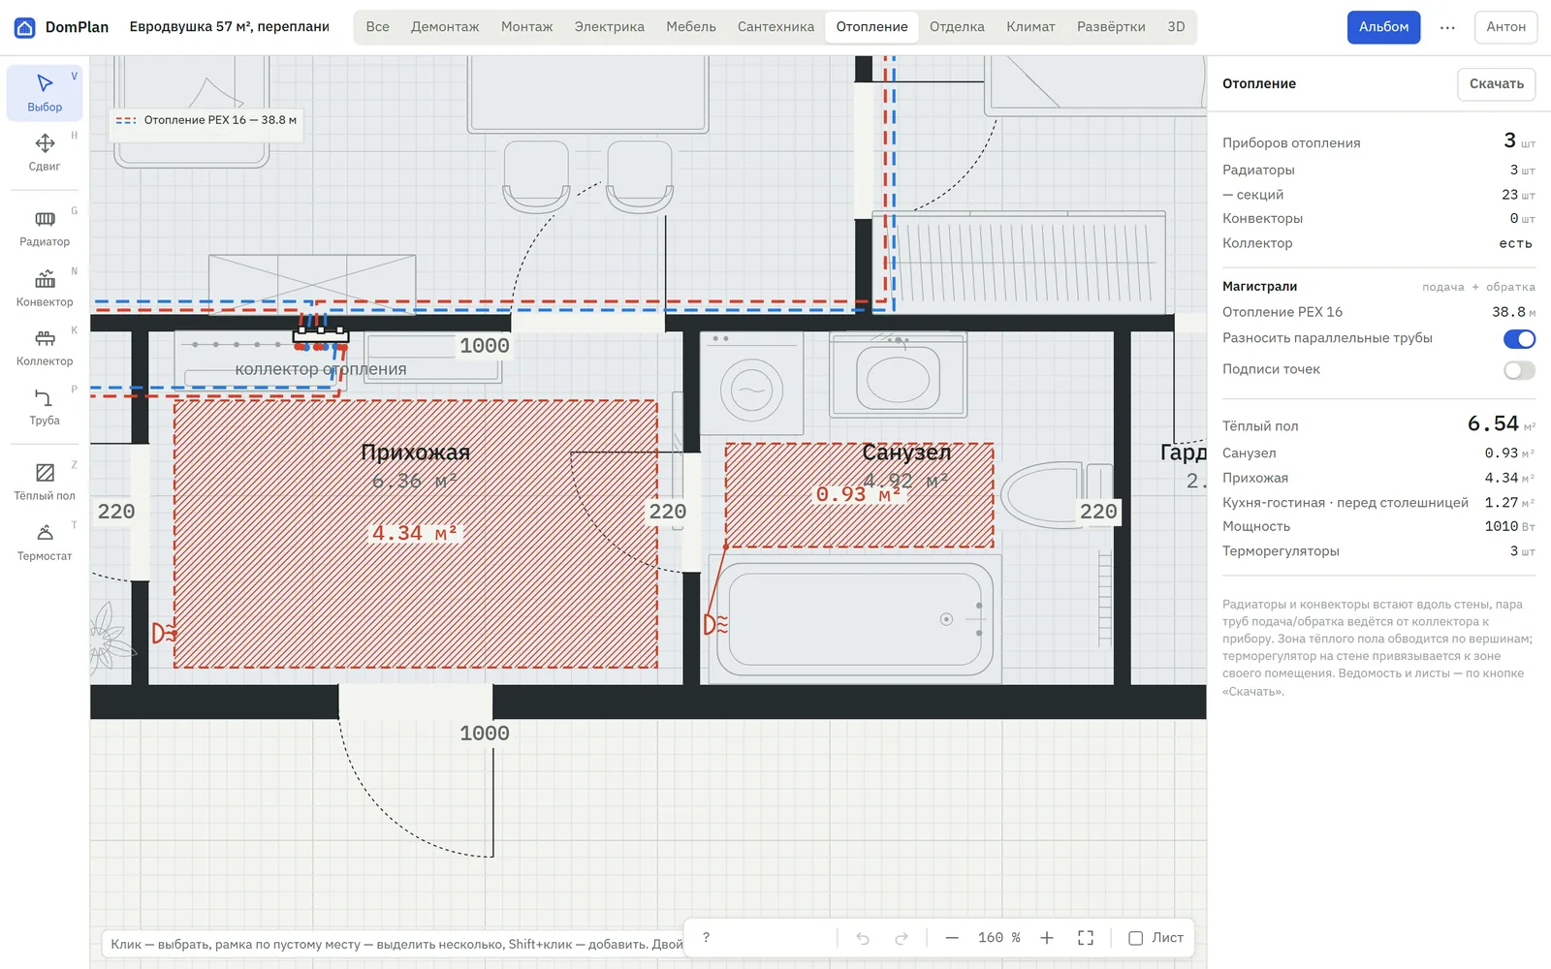Select the Прихожая warm floor zone
The width and height of the screenshot is (1551, 969).
[x=415, y=534]
